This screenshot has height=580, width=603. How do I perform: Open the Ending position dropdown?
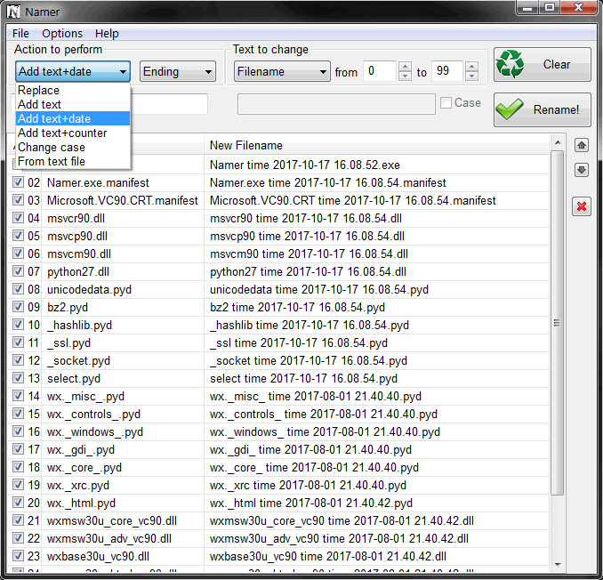pos(178,72)
